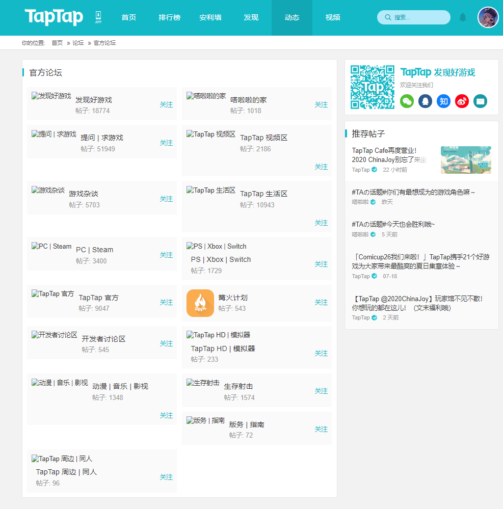Click the email envelope icon
The width and height of the screenshot is (503, 509).
pos(480,101)
